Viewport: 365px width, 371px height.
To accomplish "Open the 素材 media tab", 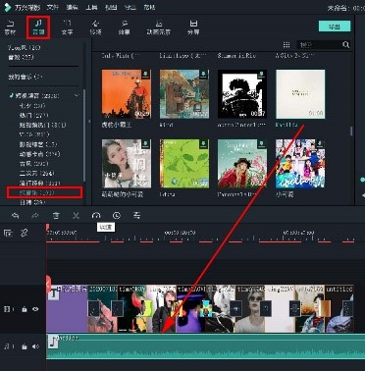I will 10,27.
